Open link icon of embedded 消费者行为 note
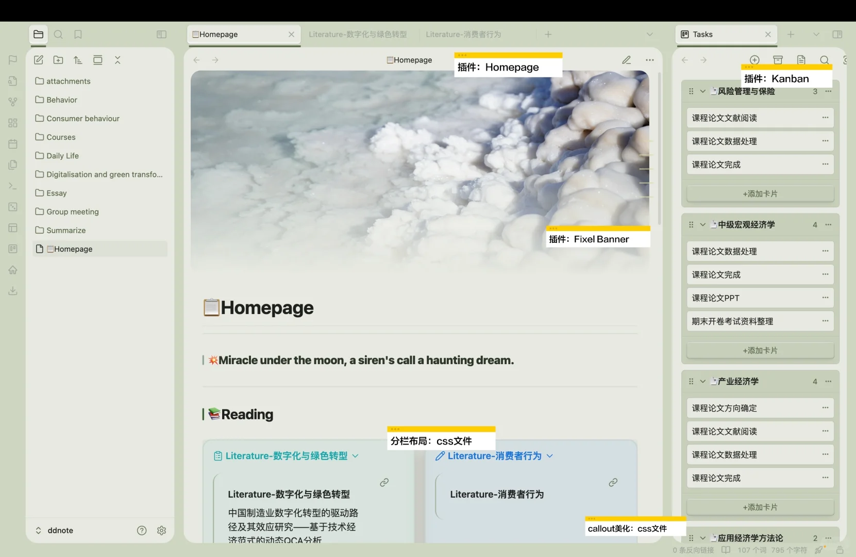The width and height of the screenshot is (856, 557). point(613,482)
